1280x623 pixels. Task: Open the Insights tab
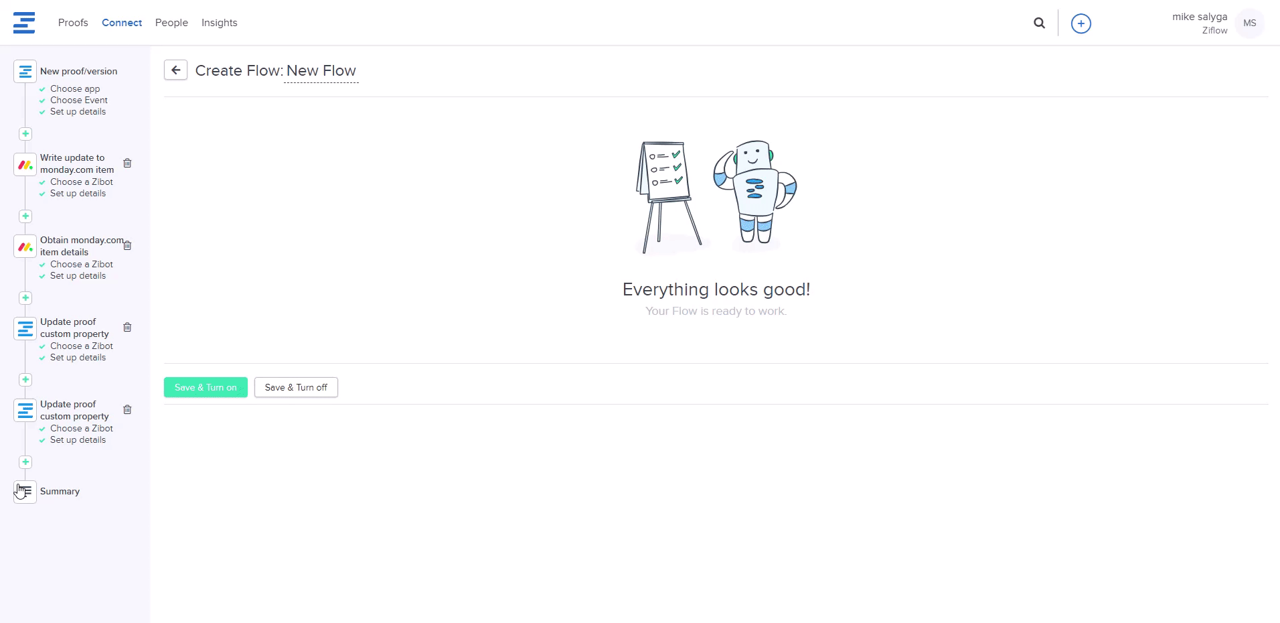[220, 23]
